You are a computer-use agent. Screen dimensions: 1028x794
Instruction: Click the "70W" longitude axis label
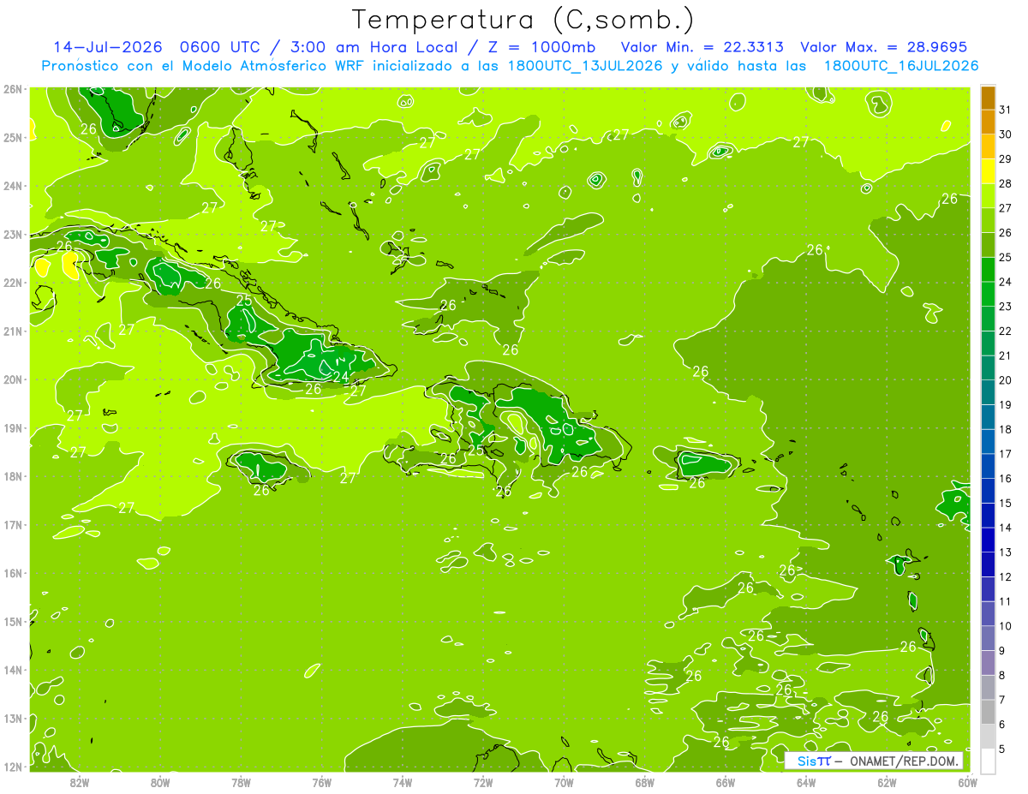[x=564, y=782]
